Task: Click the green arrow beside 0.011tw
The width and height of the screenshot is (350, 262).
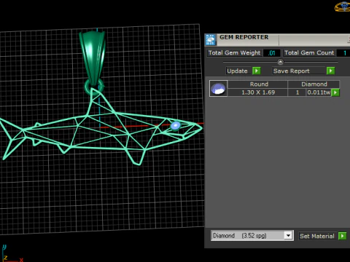Action: click(335, 92)
